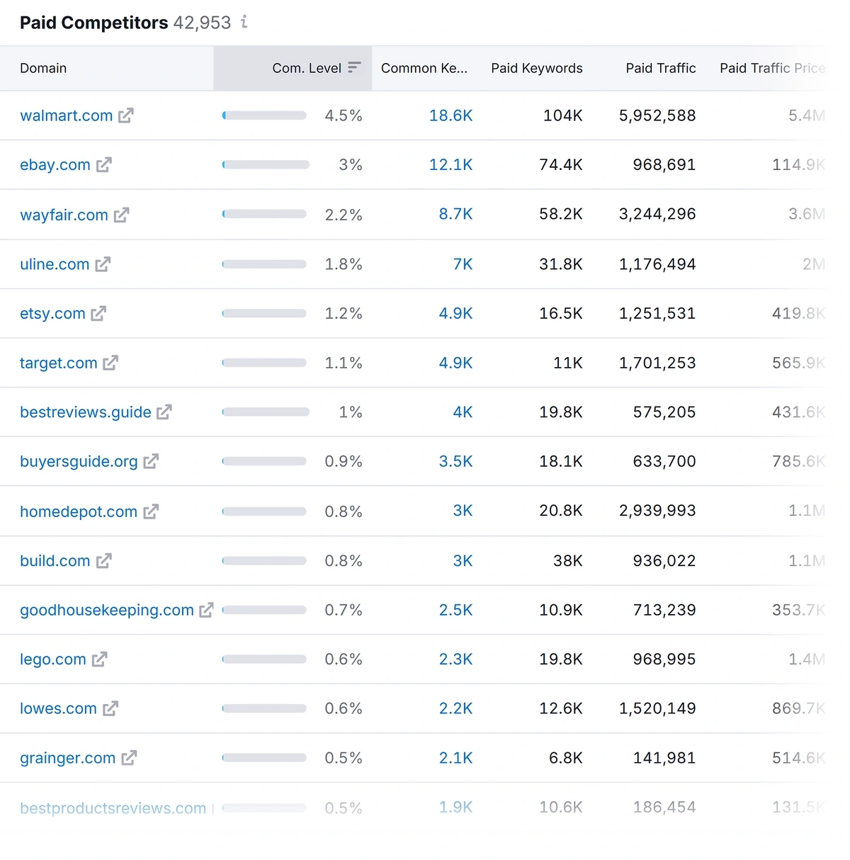Viewport: 850px width, 860px height.
Task: Click grainger.com paid keywords 6.8K
Action: pos(566,758)
